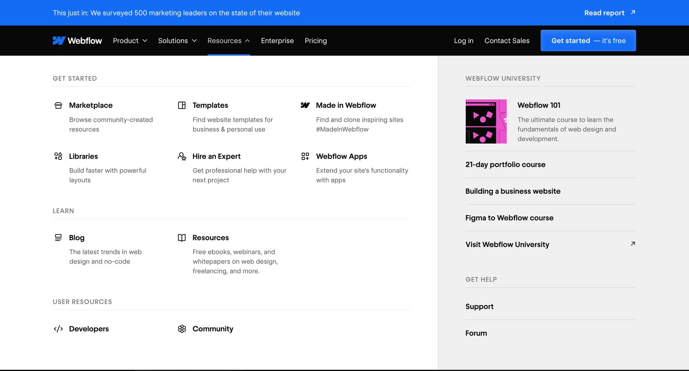Open the Webflow 101 course title
Viewport: 689px width, 371px height.
click(539, 105)
